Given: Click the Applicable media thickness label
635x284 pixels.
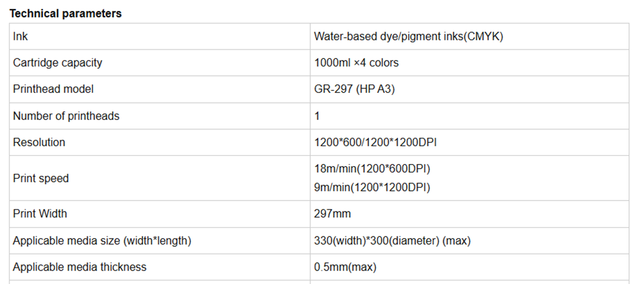Looking at the screenshot, I should tap(79, 267).
